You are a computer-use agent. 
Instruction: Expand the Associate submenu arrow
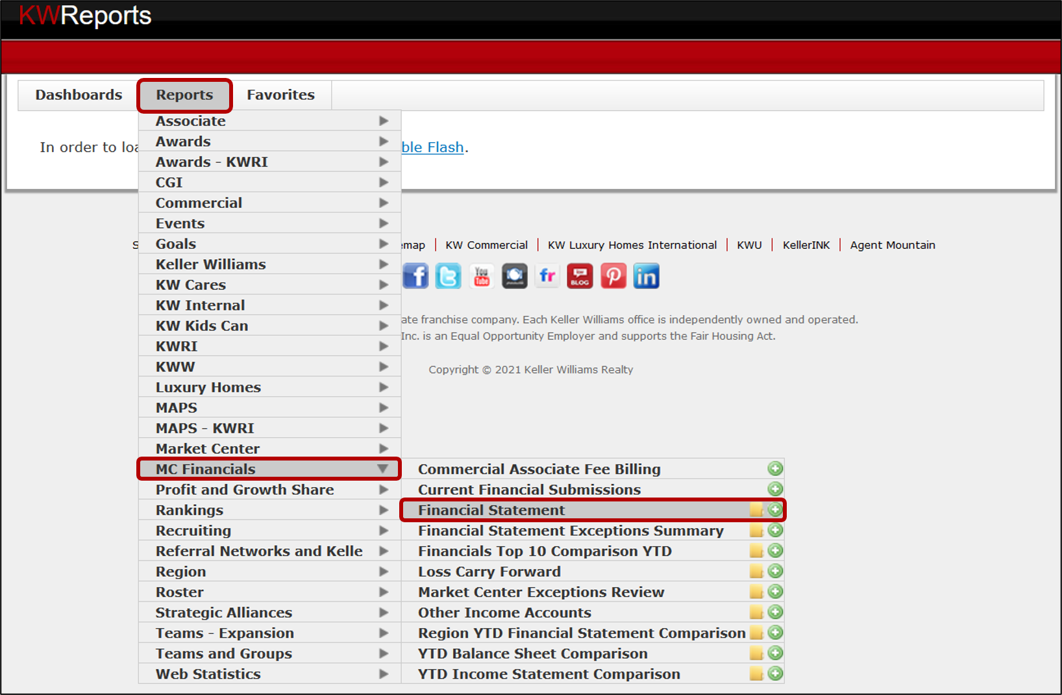pos(384,121)
